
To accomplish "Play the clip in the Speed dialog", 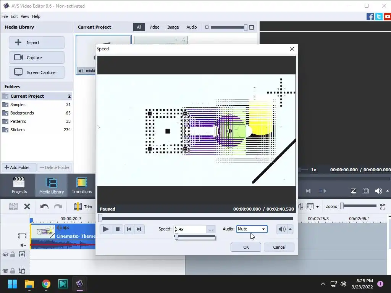I will 106,229.
